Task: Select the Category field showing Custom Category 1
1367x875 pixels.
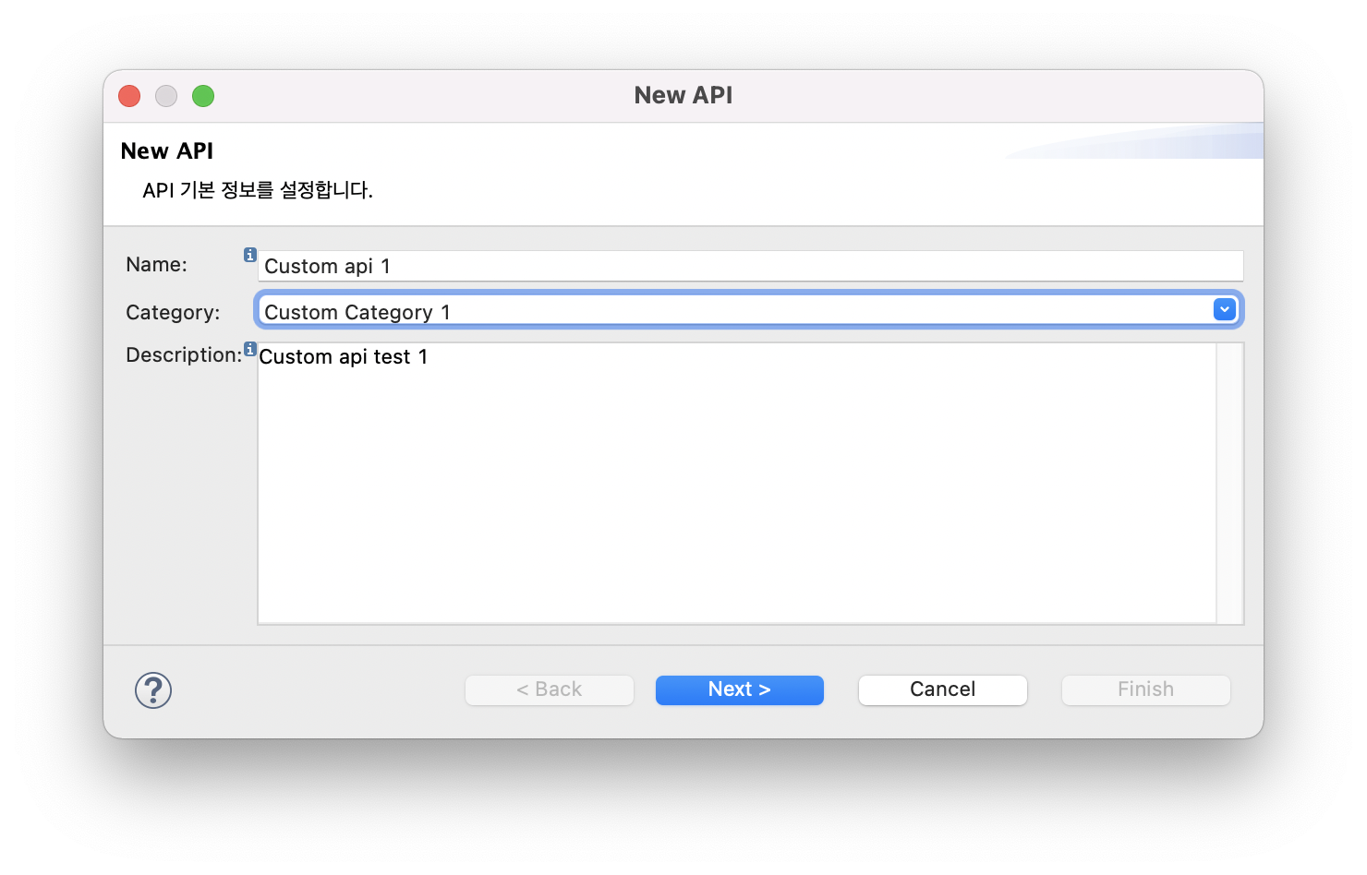Action: tap(647, 309)
